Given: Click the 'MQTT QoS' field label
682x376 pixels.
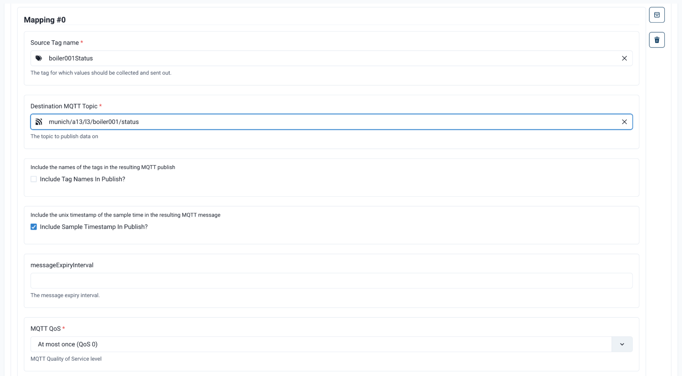Looking at the screenshot, I should (45, 329).
